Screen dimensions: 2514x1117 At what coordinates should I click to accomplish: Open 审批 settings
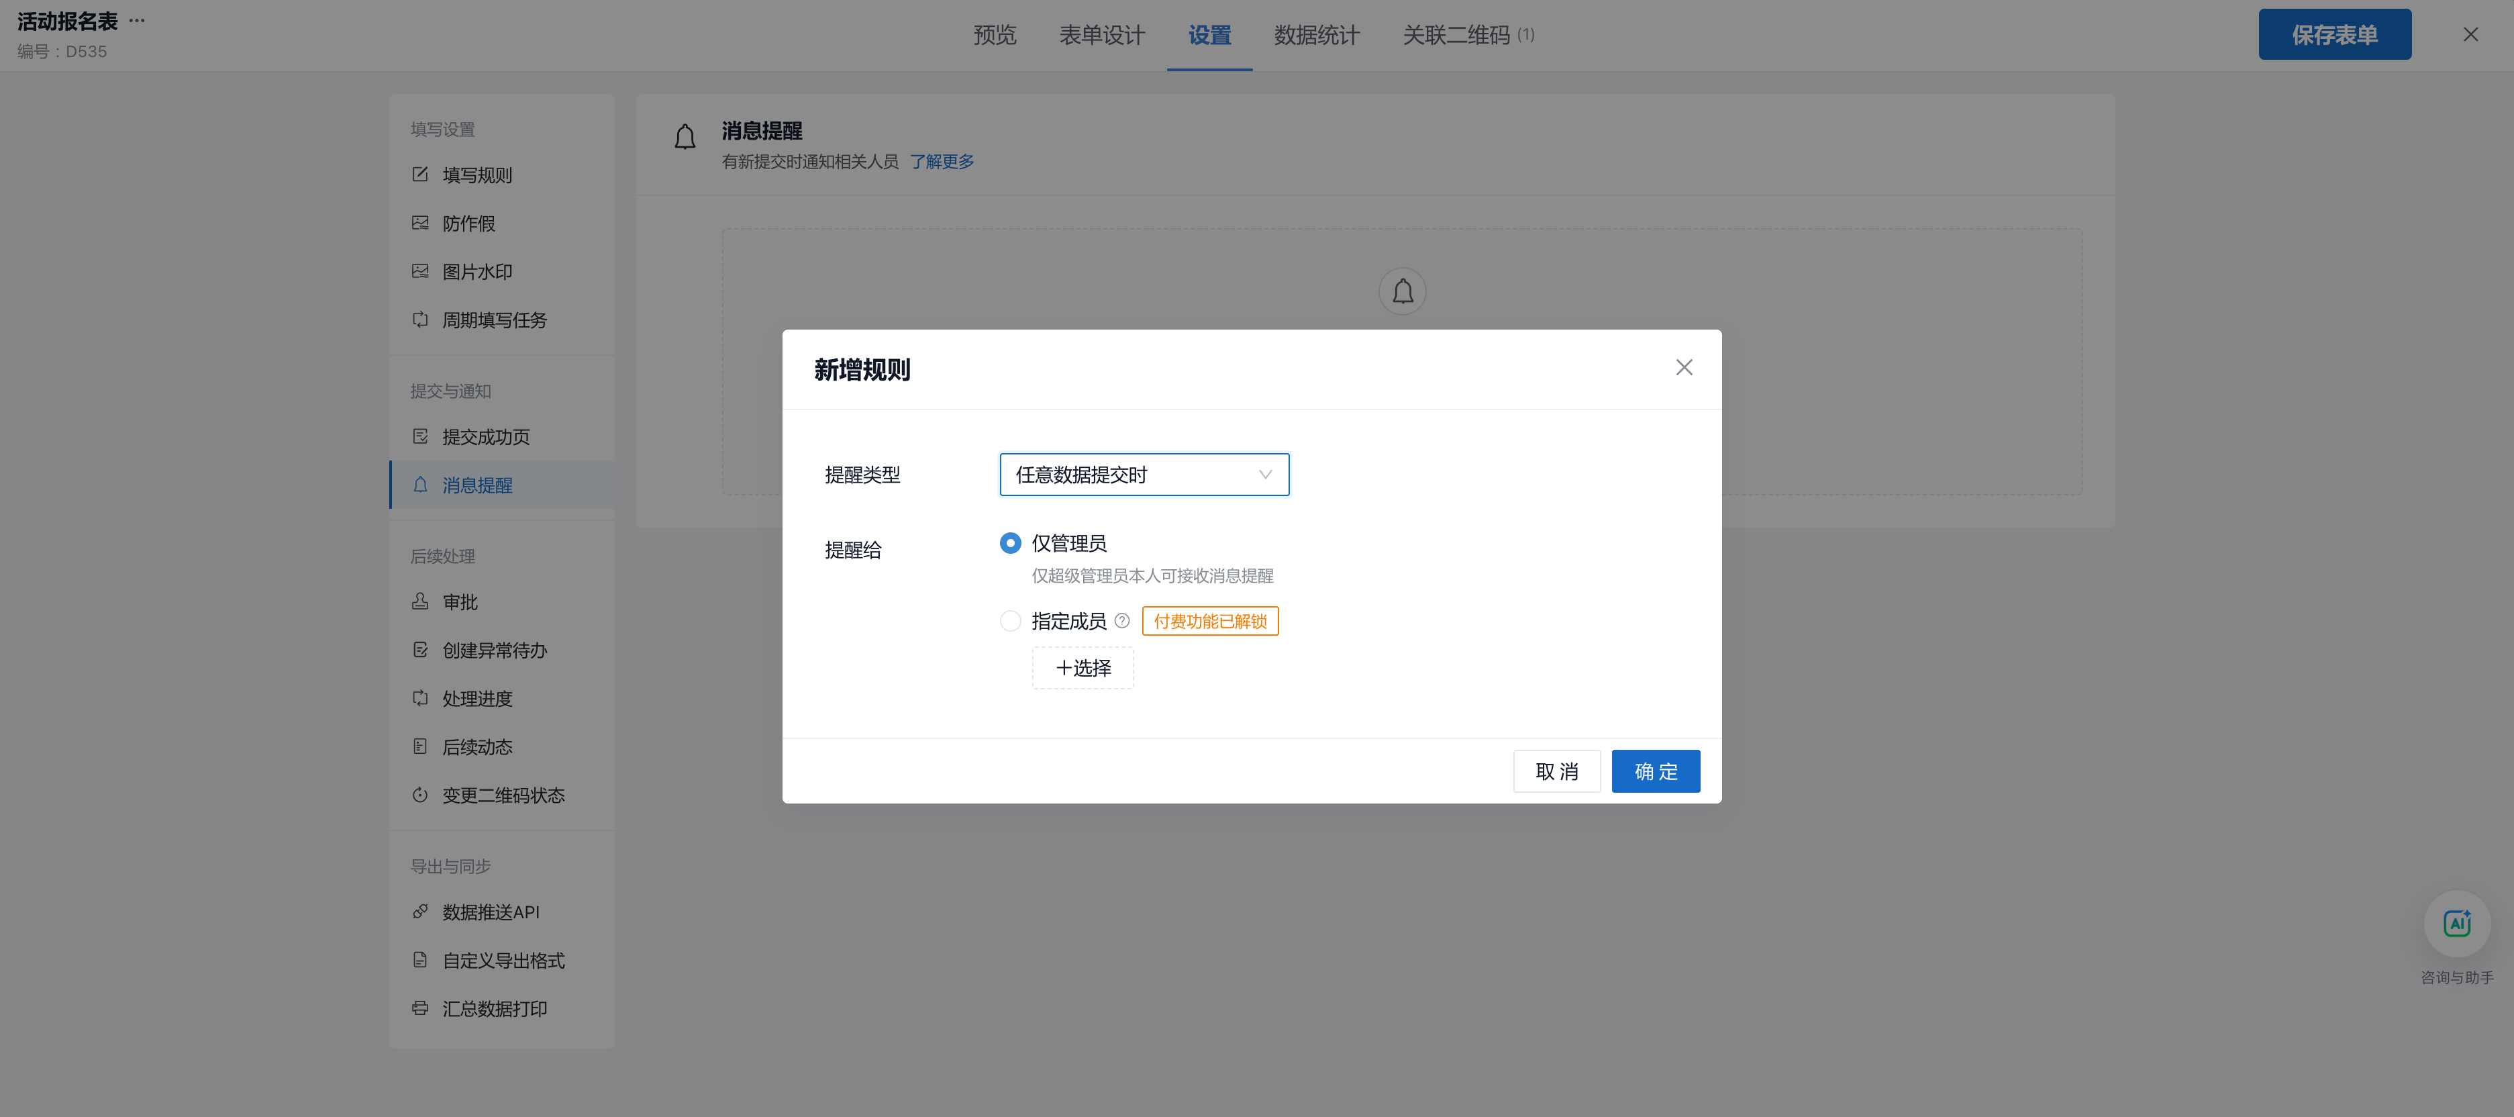(x=501, y=601)
